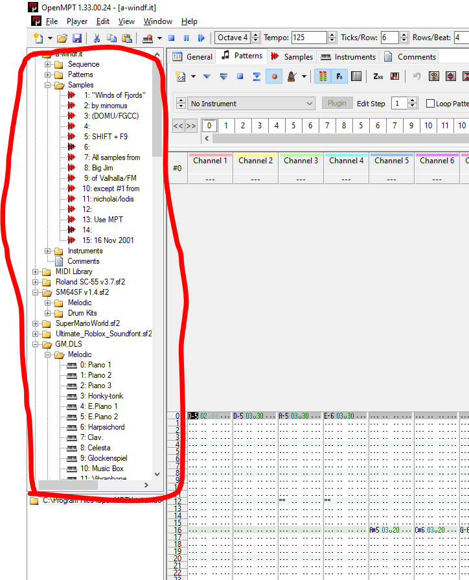Open metronome dropdown arrow

tap(304, 76)
